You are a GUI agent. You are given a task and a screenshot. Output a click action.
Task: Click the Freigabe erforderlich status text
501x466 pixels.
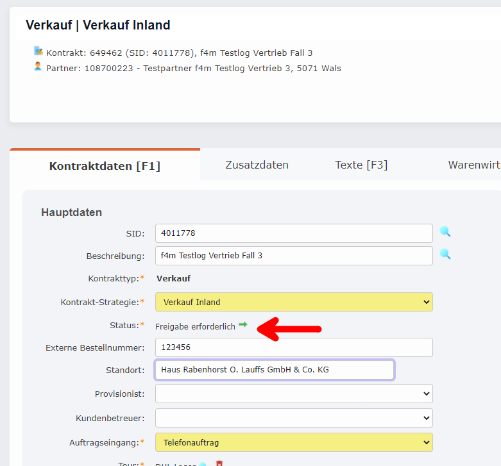point(195,326)
